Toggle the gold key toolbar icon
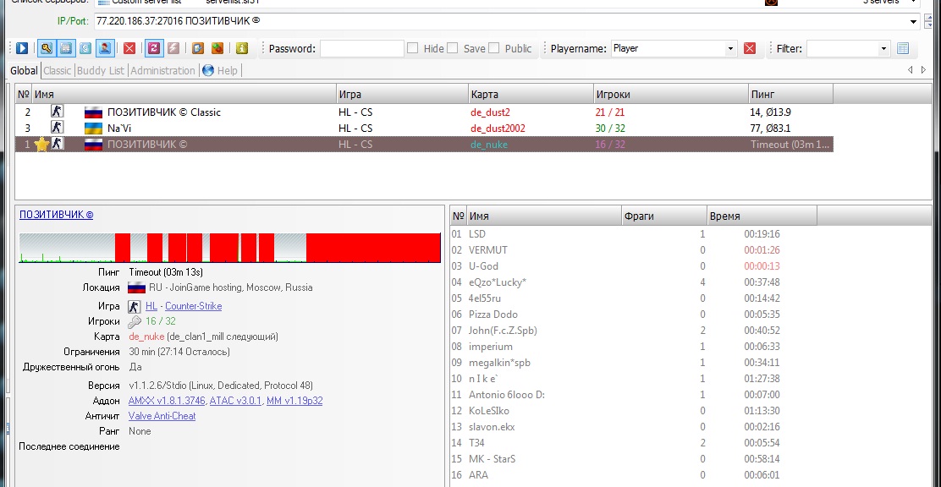Image resolution: width=941 pixels, height=487 pixels. click(47, 48)
